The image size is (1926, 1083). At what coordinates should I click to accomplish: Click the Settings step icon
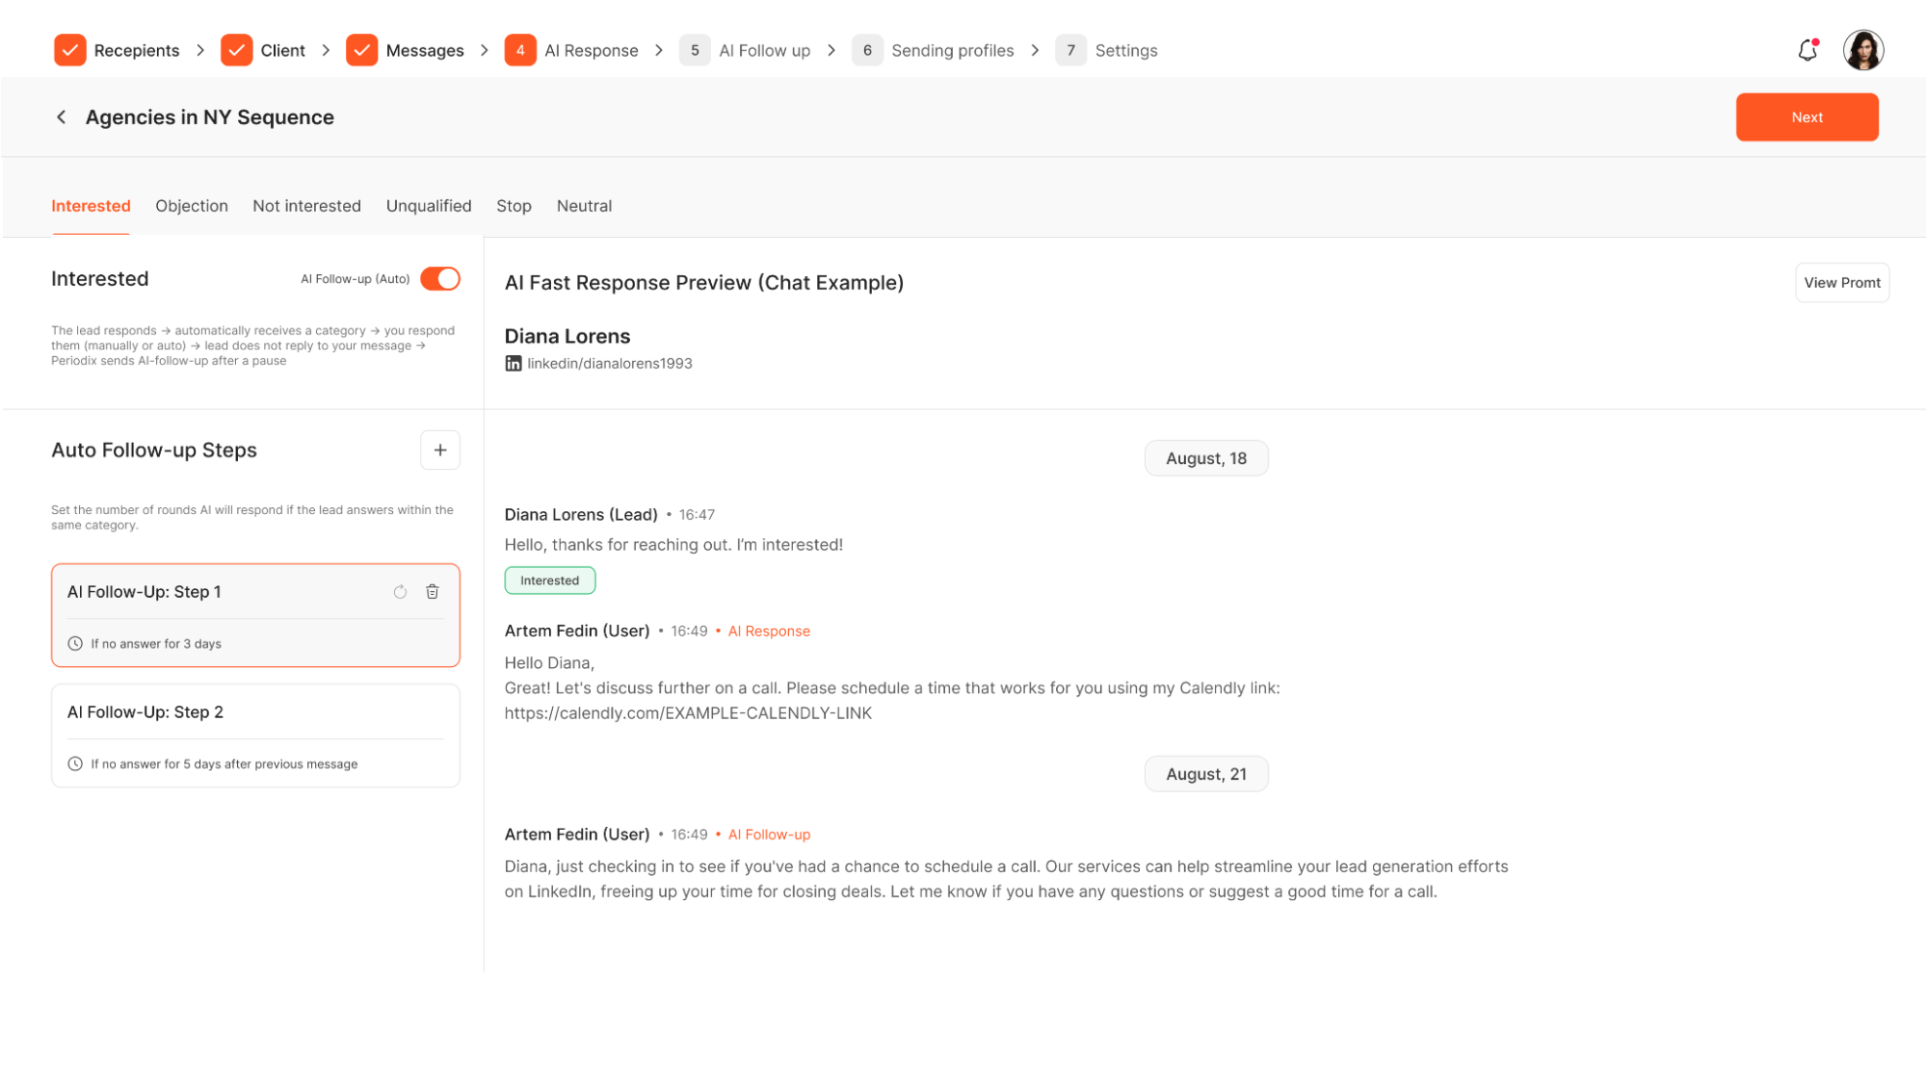(x=1072, y=50)
